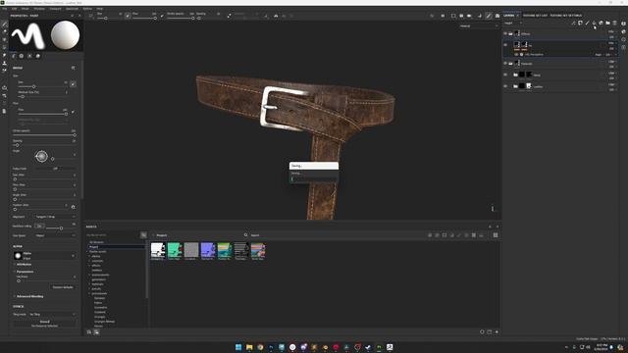The width and height of the screenshot is (628, 353).
Task: Collapse the procedurals tree node
Action: coord(89,293)
